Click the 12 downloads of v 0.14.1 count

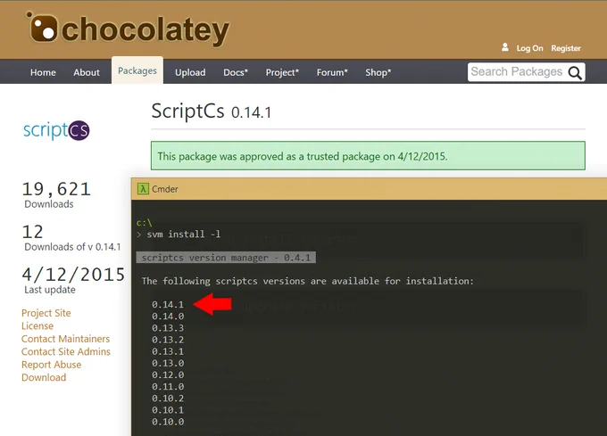pos(32,232)
